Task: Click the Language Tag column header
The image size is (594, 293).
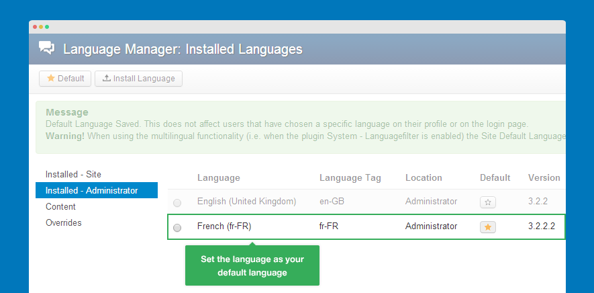Action: 350,178
